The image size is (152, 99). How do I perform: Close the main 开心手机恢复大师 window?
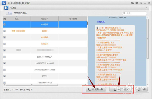[149, 3]
